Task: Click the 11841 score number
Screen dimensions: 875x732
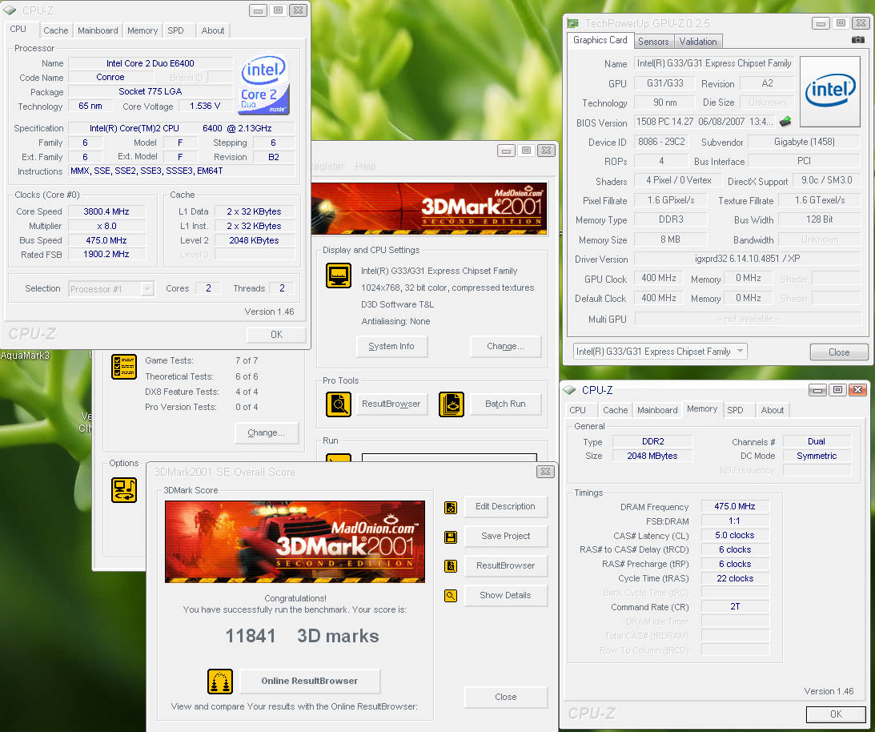Action: point(251,636)
